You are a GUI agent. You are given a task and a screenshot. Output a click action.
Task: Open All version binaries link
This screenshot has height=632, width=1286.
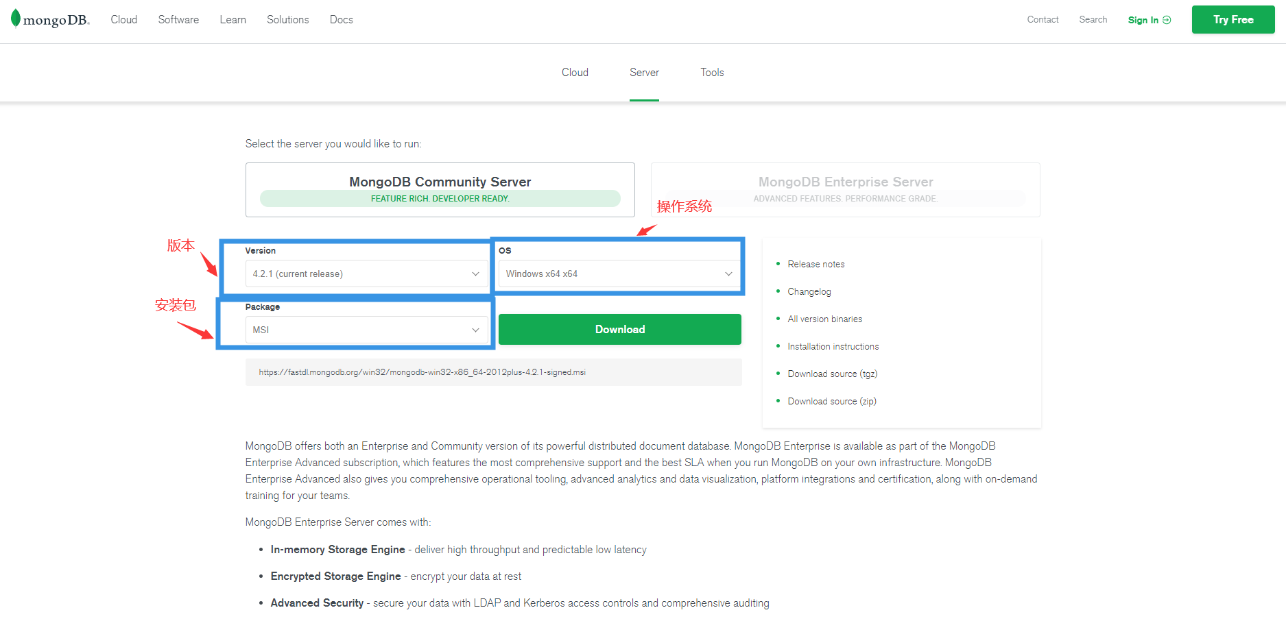(825, 319)
